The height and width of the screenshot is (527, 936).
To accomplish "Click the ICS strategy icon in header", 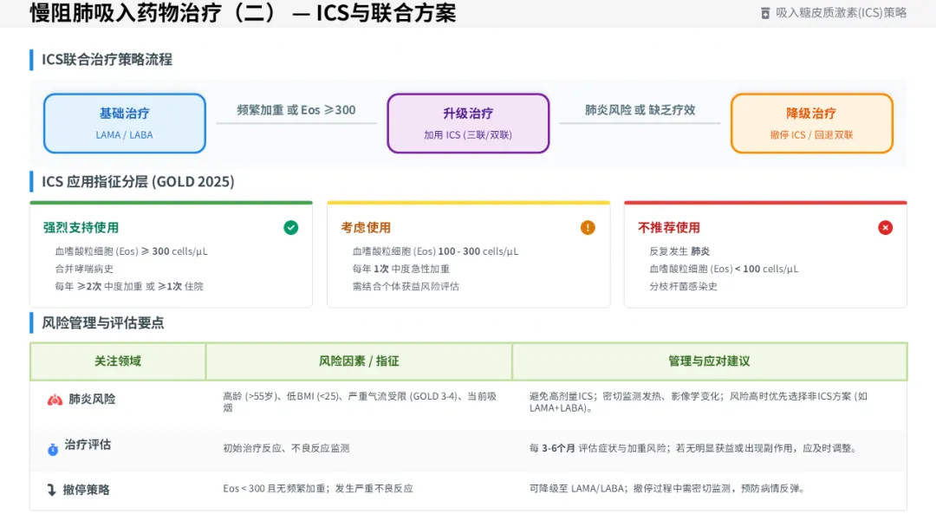I will (764, 13).
